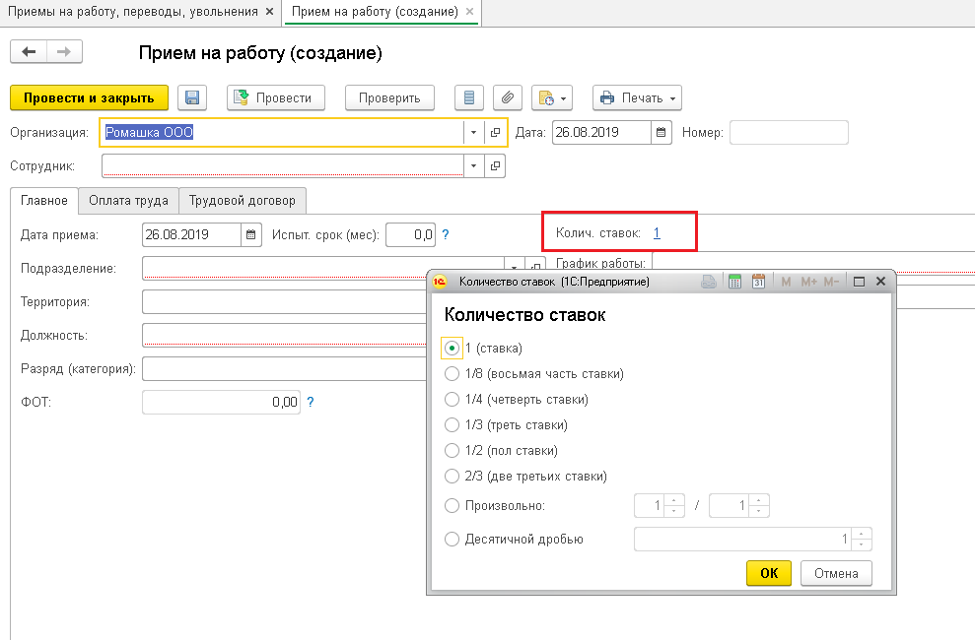
Task: Select the Десятичной дробью radio option
Action: (x=453, y=539)
